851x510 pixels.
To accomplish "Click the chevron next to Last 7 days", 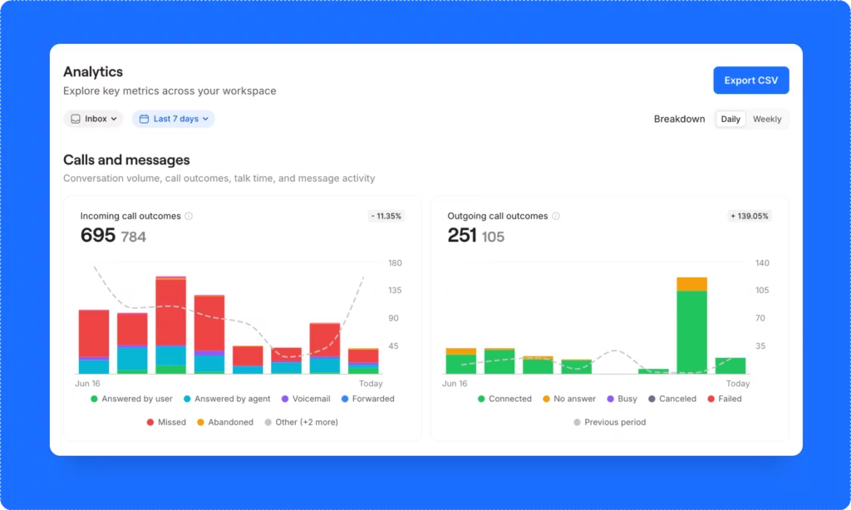I will click(205, 119).
